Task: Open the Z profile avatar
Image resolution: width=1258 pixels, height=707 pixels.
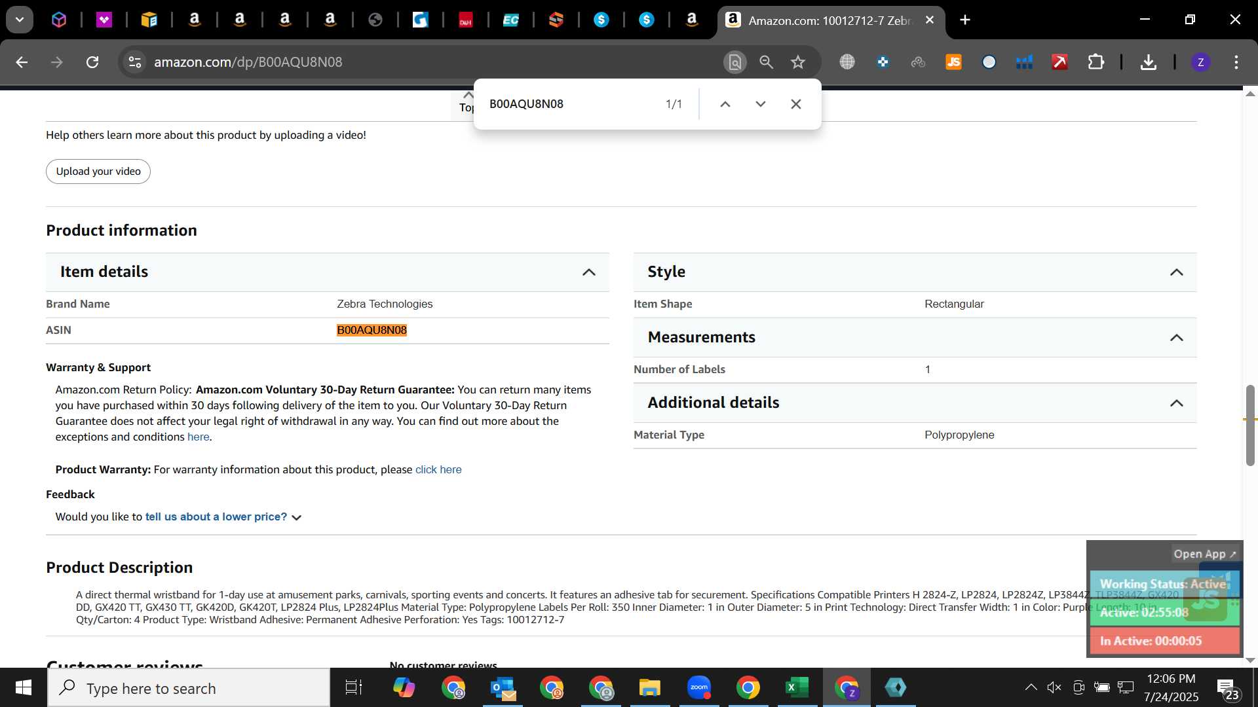Action: [1200, 62]
